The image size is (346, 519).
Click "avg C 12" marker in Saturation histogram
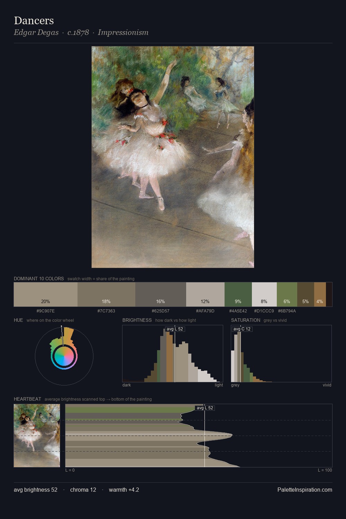pos(242,329)
